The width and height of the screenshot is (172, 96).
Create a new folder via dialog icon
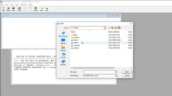116,28
